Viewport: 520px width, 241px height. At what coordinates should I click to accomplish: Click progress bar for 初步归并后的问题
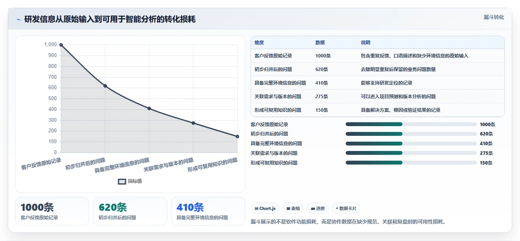click(411, 134)
